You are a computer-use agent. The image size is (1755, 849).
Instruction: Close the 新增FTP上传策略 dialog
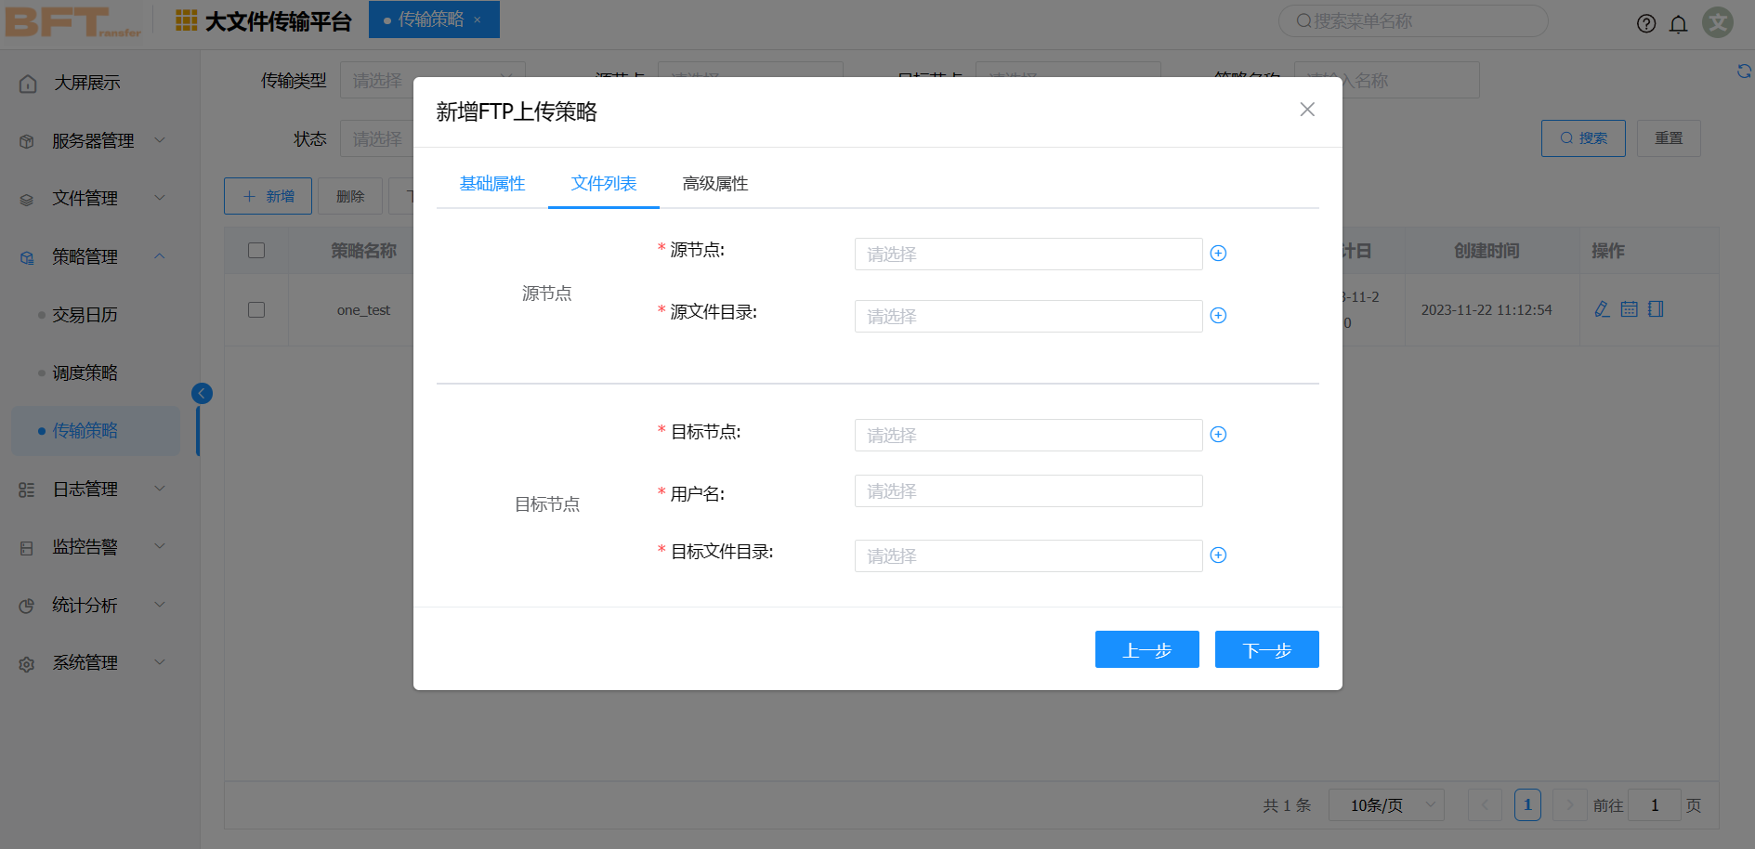tap(1307, 110)
